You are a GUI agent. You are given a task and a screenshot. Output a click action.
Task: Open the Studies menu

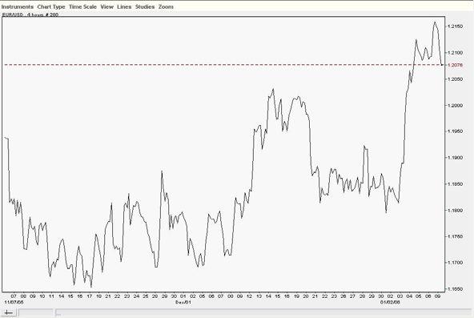pyautogui.click(x=145, y=6)
